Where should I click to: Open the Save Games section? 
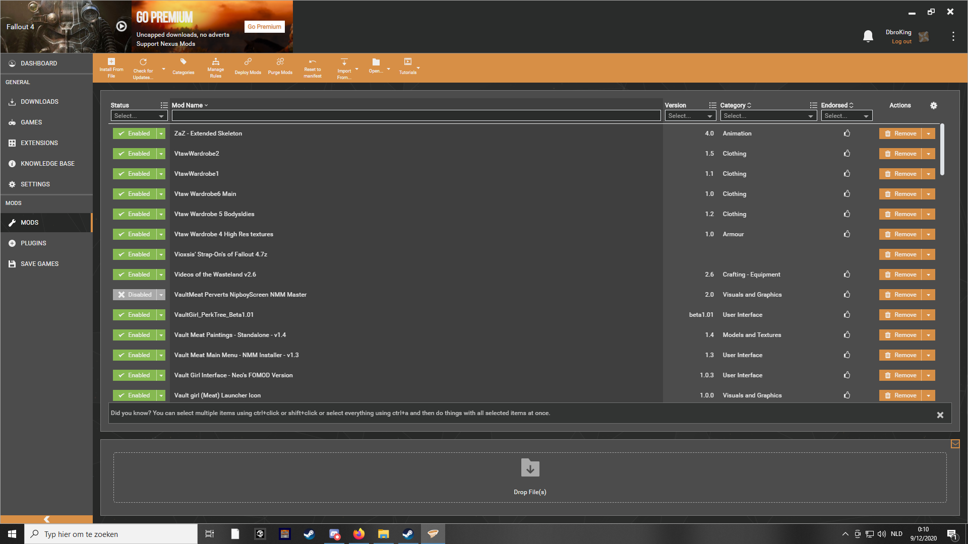point(46,264)
